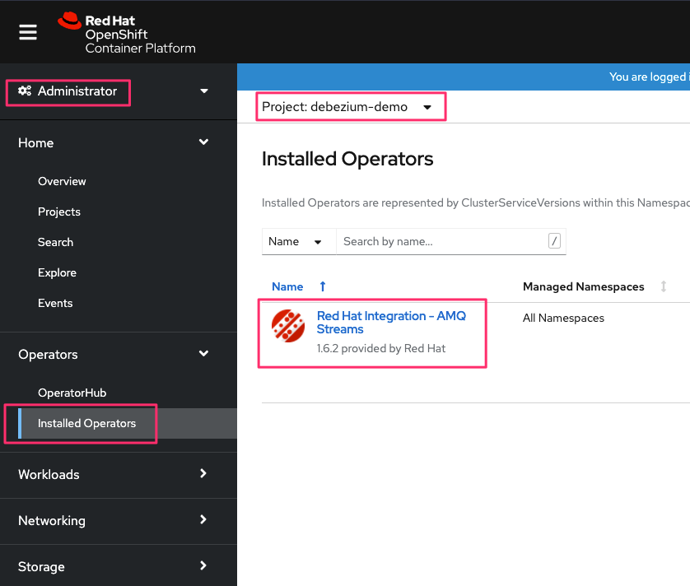Screen dimensions: 690x586
Task: Open Overview under Home
Action: [x=62, y=181]
